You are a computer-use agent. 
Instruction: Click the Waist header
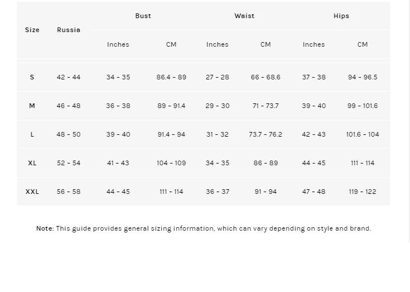[x=244, y=16]
